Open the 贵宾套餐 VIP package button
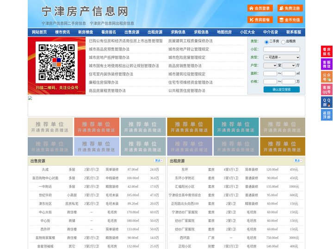 [x=260, y=20]
